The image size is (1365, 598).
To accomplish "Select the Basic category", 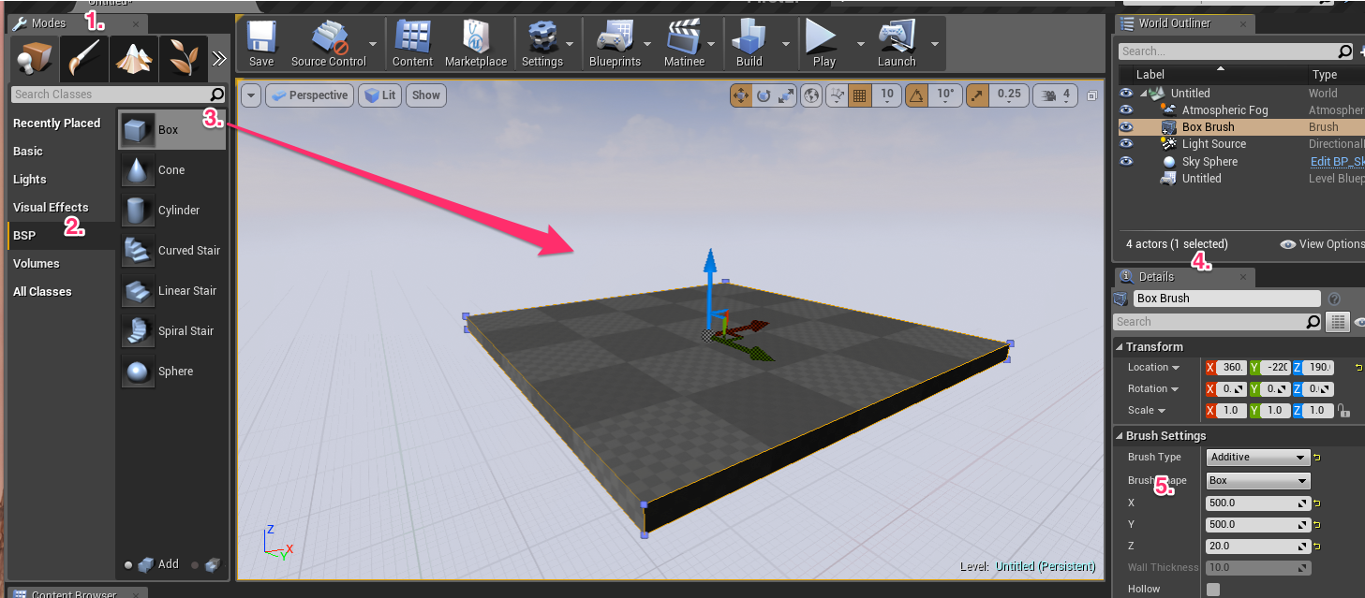I will (28, 152).
